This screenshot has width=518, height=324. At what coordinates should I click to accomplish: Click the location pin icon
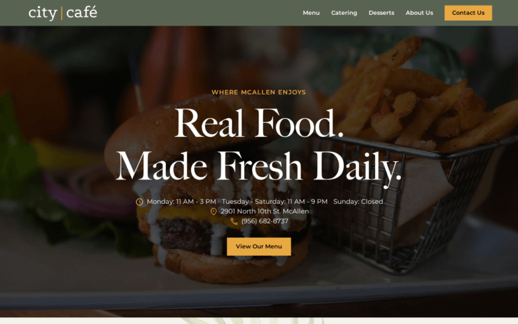point(214,211)
